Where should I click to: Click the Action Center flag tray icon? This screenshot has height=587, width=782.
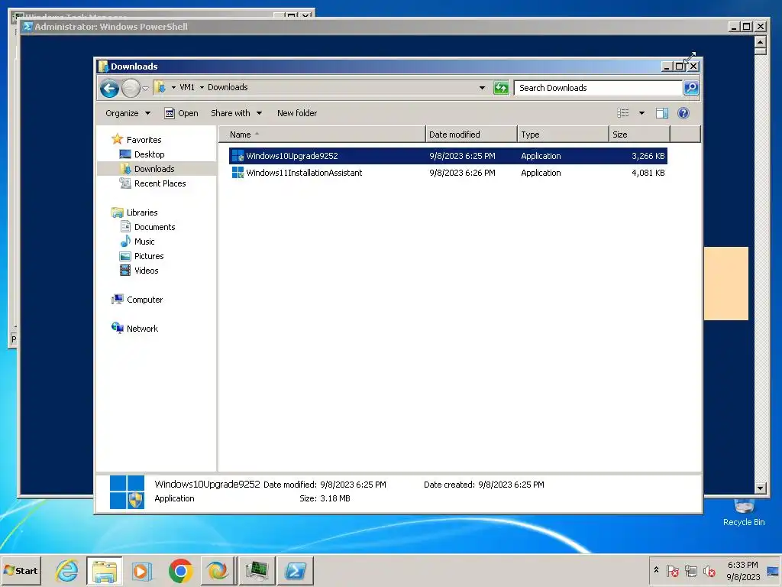click(672, 570)
